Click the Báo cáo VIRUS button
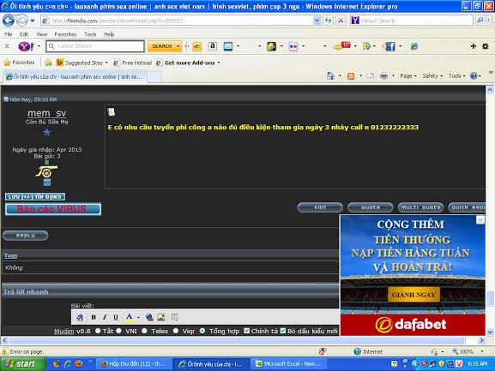 tap(53, 209)
